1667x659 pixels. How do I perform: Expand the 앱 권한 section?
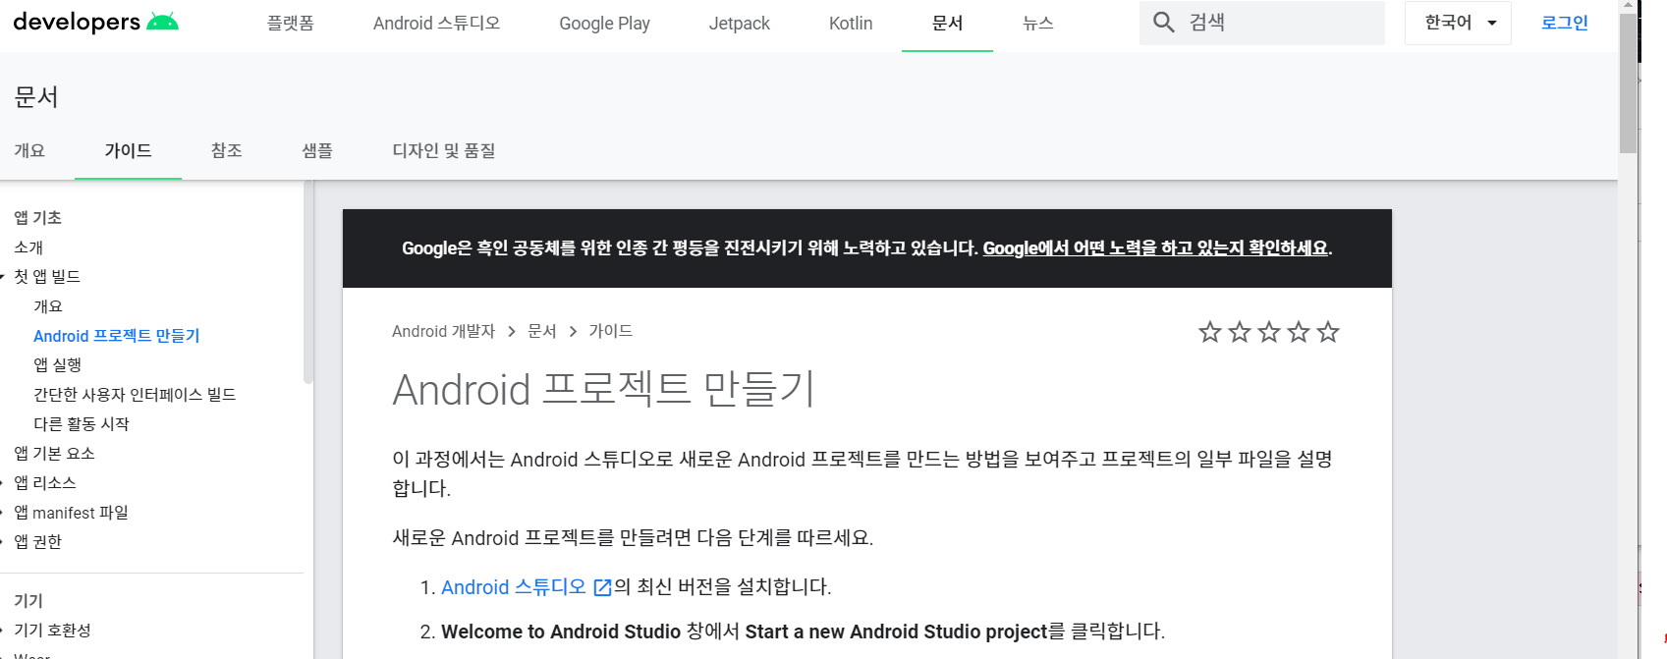click(3, 542)
